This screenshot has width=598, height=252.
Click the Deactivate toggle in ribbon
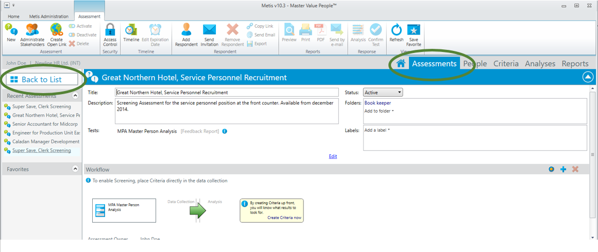82,34
